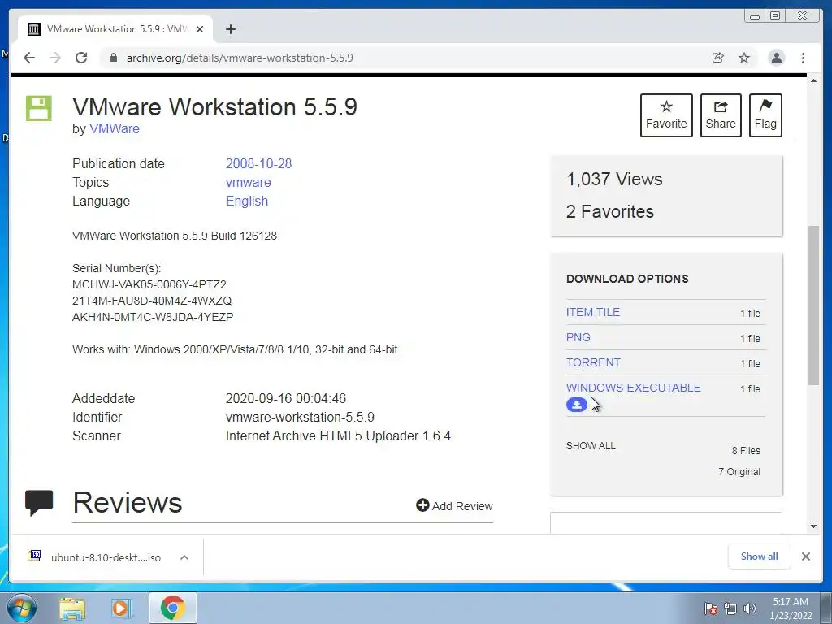Expand the ubuntu iso download options chevron

coord(184,557)
